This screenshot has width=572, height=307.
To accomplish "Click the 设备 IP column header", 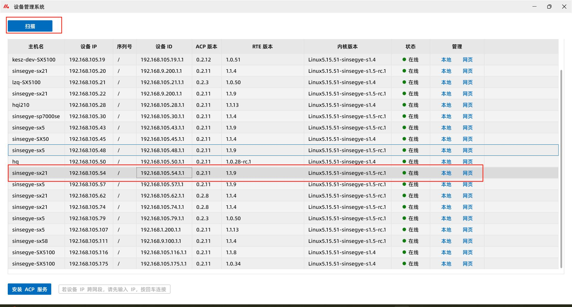I will [89, 47].
